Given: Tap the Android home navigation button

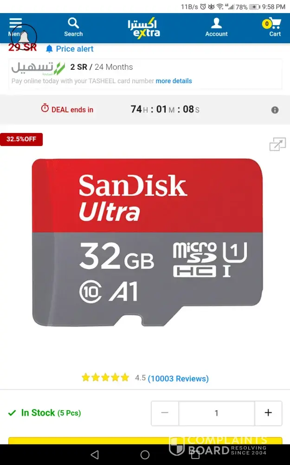Looking at the screenshot, I should pos(145,454).
